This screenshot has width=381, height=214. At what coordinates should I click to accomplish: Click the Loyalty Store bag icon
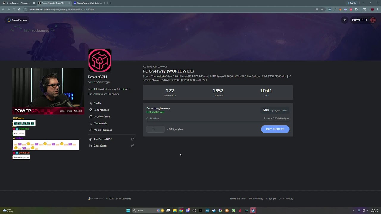[91, 117]
